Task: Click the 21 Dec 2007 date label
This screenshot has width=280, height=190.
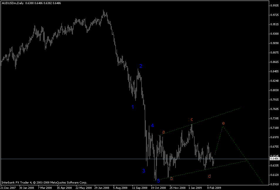Action: 8,188
